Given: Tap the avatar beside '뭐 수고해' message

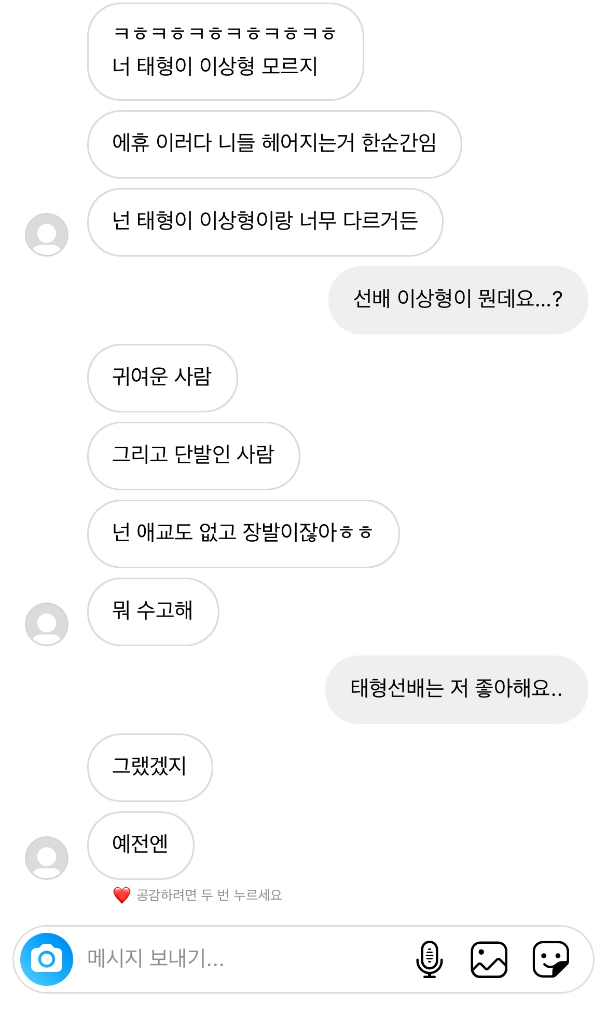Looking at the screenshot, I should click(x=47, y=624).
